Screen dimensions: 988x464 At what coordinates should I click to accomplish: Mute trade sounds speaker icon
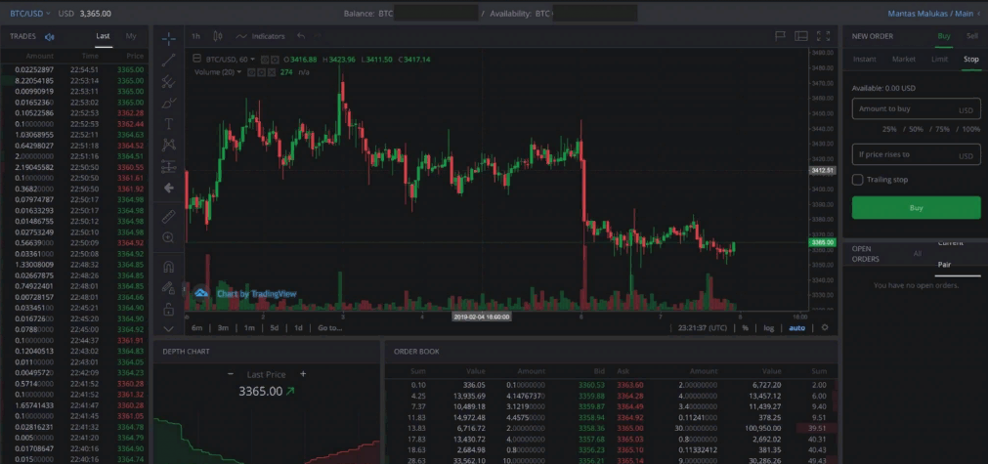[x=50, y=36]
